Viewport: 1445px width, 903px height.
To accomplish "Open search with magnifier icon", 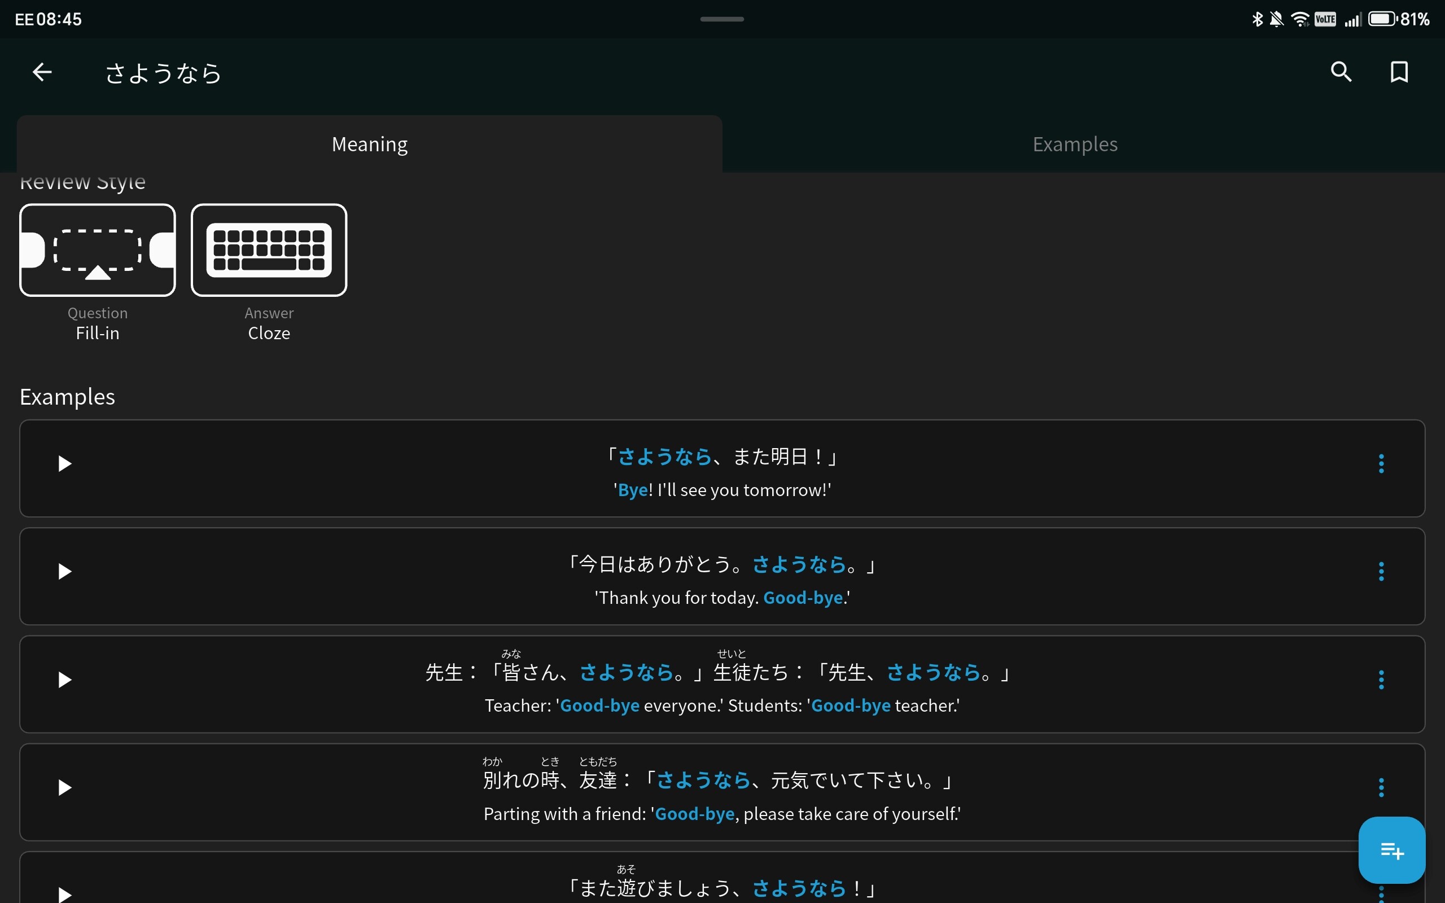I will point(1341,72).
